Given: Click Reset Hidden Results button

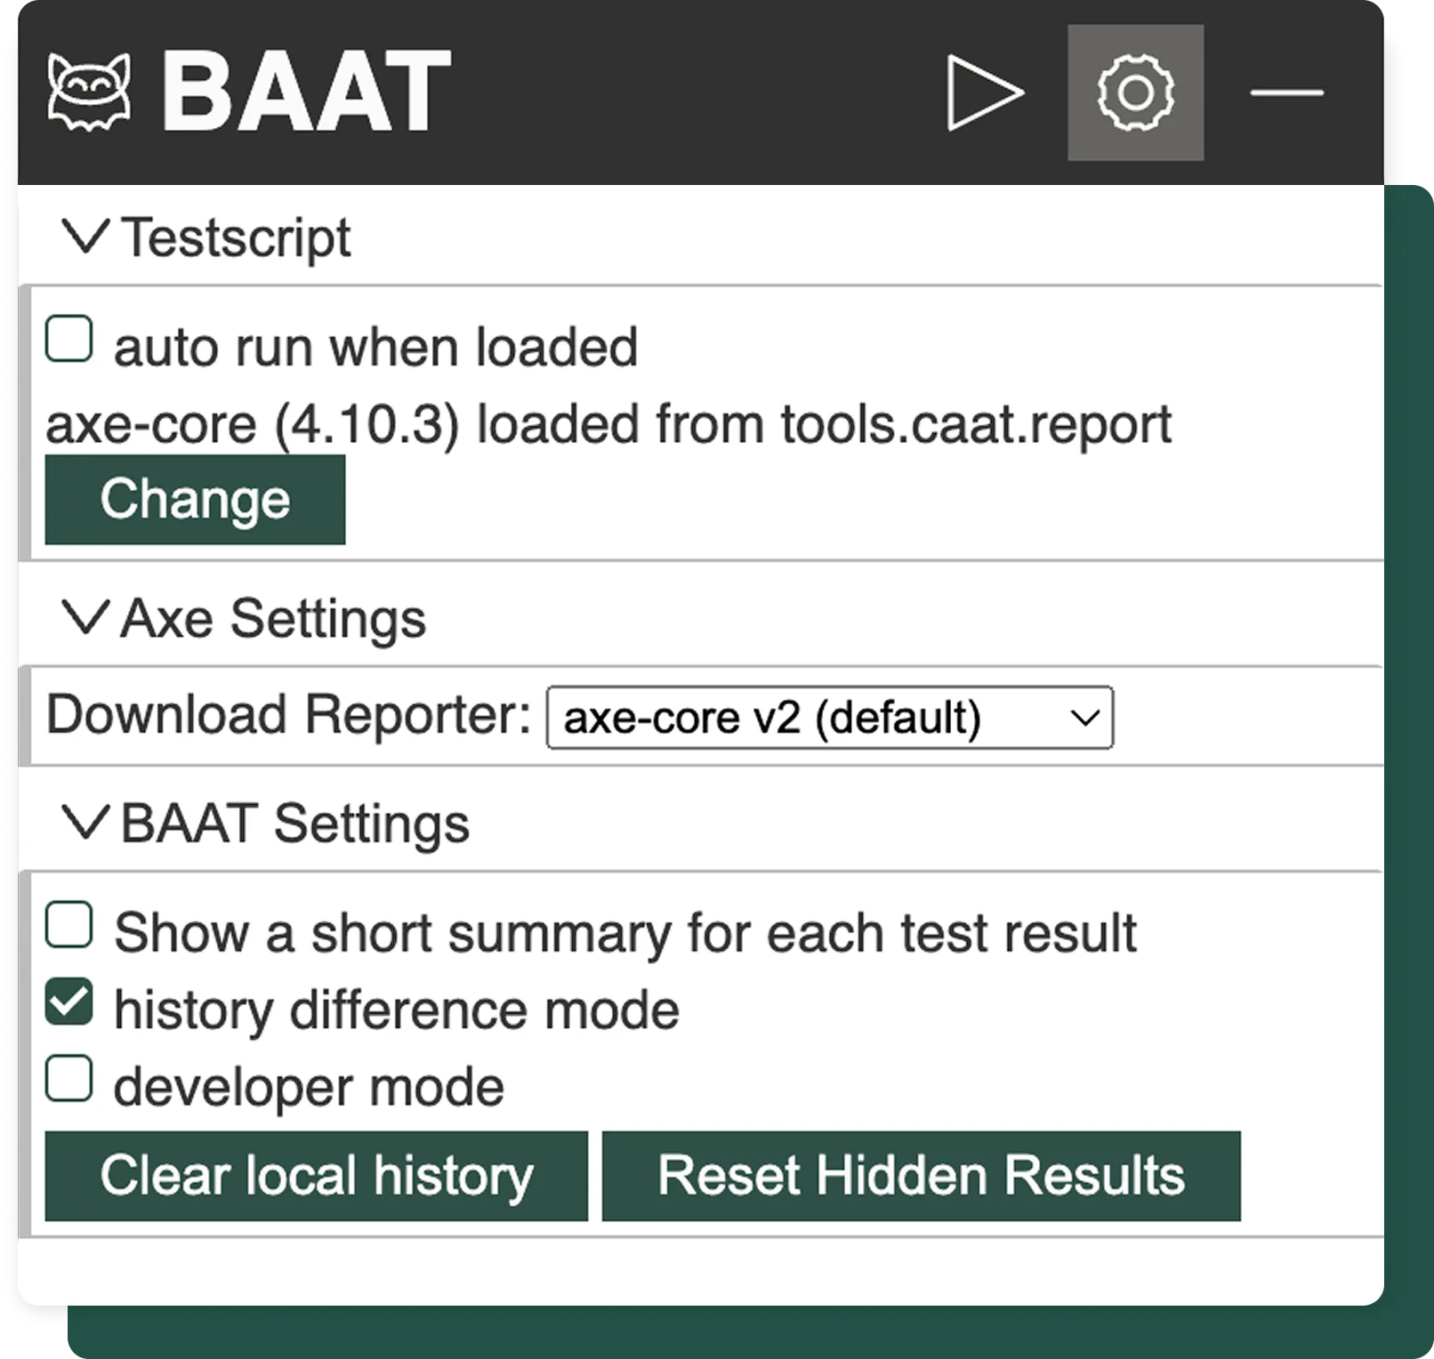Looking at the screenshot, I should click(921, 1176).
